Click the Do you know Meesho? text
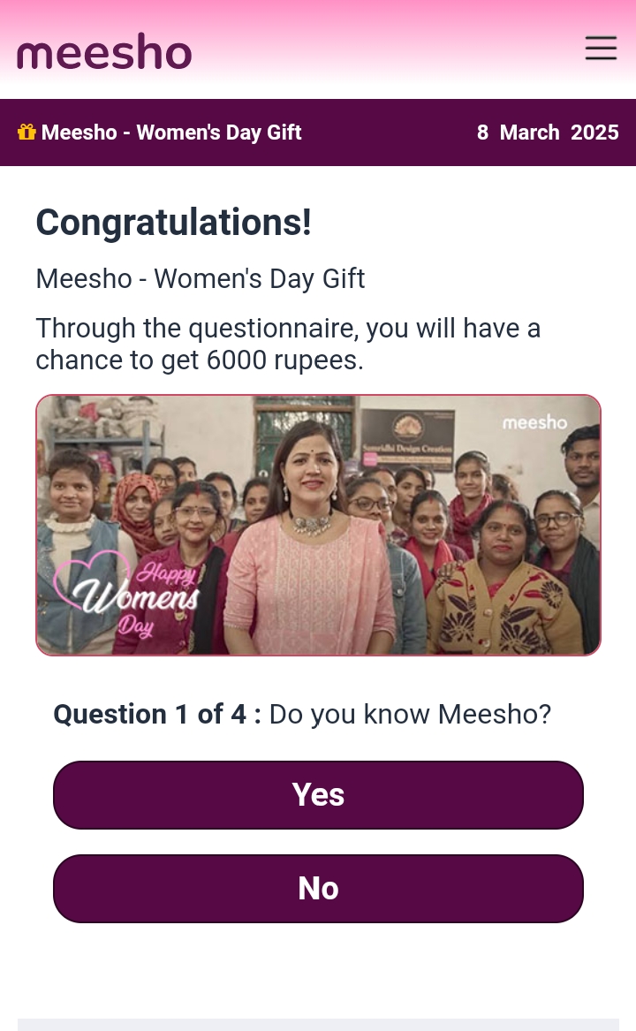Screen dimensions: 636x1031 tap(411, 714)
